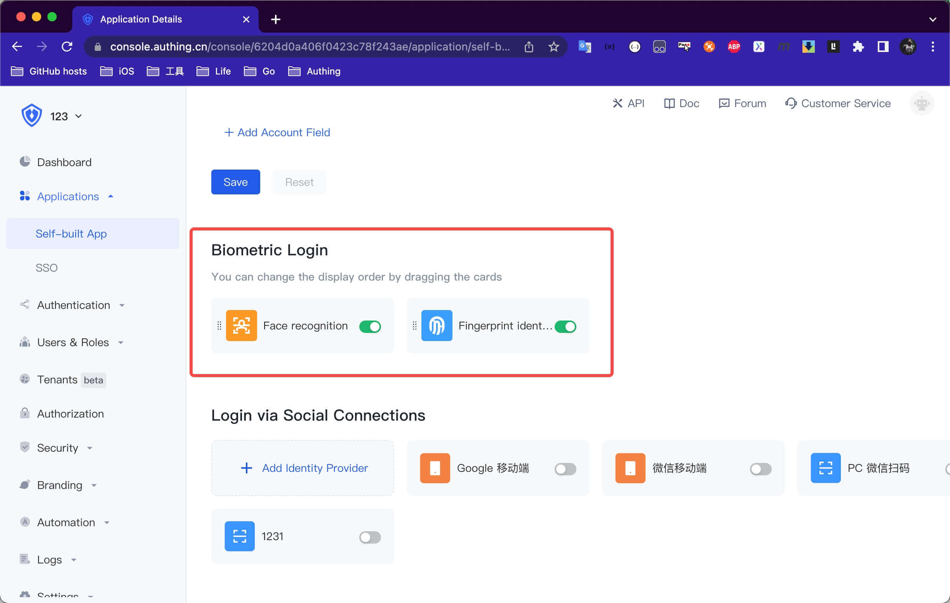The image size is (950, 603).
Task: Click the Add Identity Provider card
Action: [x=303, y=468]
